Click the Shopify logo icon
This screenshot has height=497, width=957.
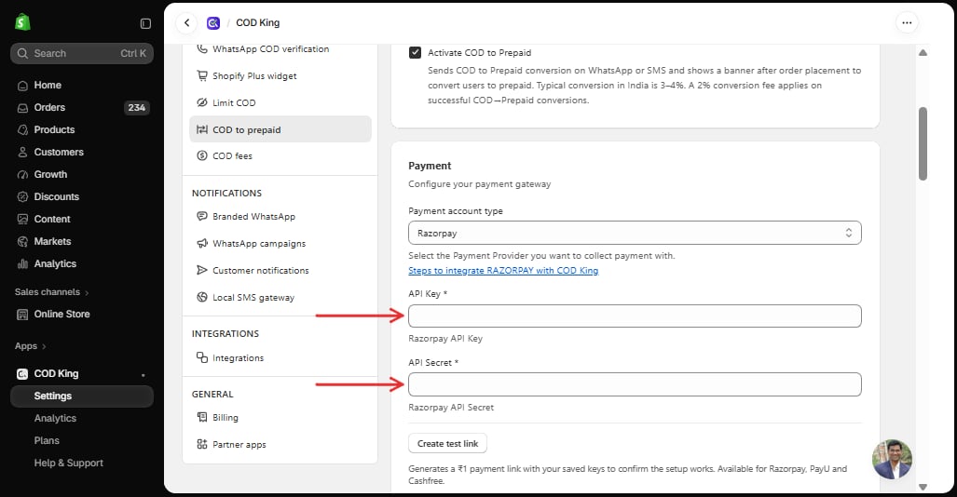click(22, 22)
